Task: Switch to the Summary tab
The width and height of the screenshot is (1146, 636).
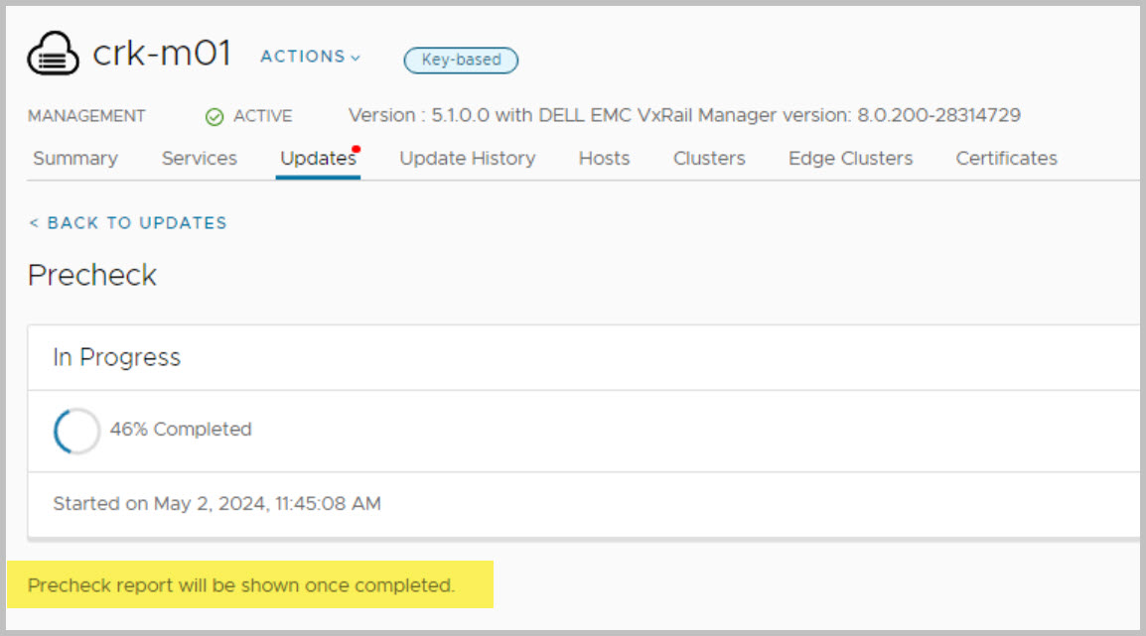Action: tap(74, 159)
